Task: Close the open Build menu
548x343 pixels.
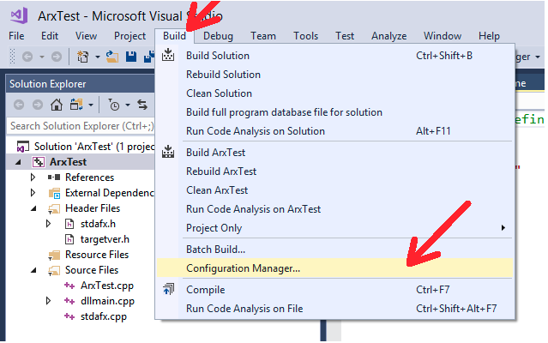Action: (174, 36)
